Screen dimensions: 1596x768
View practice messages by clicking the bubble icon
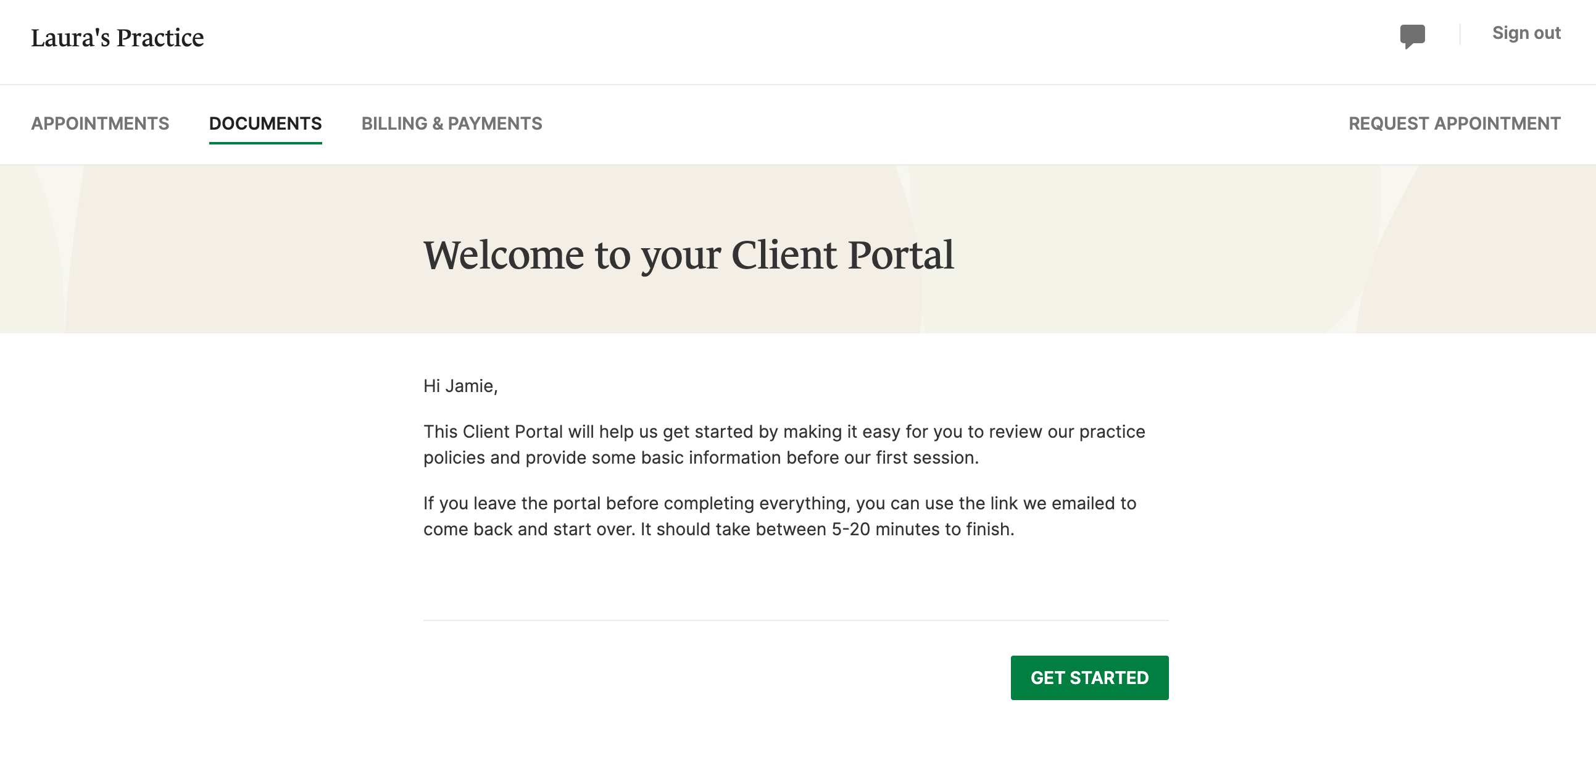pyautogui.click(x=1413, y=35)
